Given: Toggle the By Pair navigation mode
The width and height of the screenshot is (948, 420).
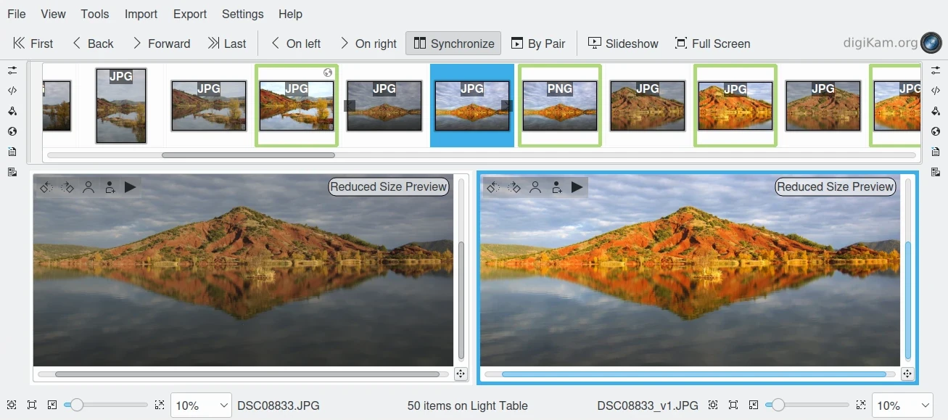Looking at the screenshot, I should 538,44.
